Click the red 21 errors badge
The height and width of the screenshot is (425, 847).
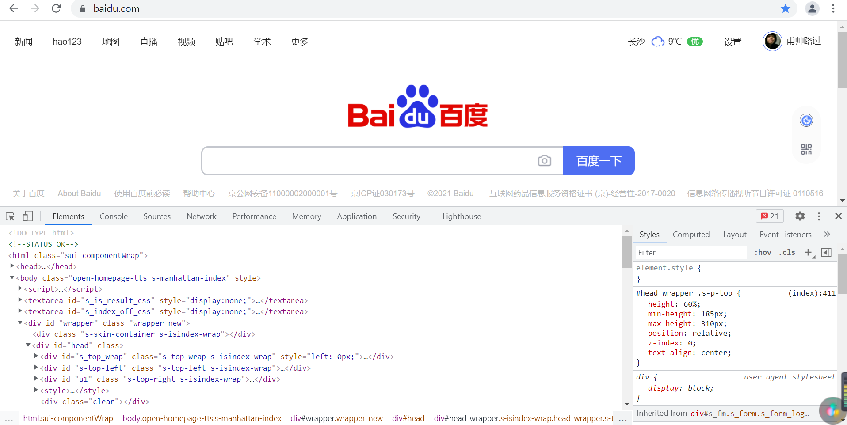(770, 216)
